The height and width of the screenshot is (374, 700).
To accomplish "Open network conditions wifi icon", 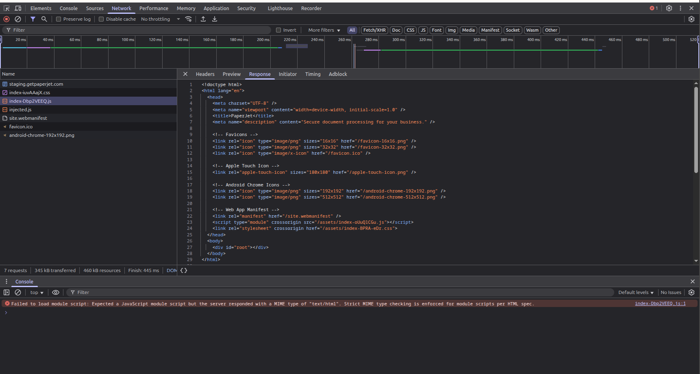I will point(188,19).
